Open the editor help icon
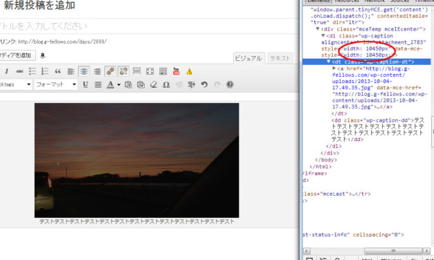The height and width of the screenshot is (260, 434). 230,84
